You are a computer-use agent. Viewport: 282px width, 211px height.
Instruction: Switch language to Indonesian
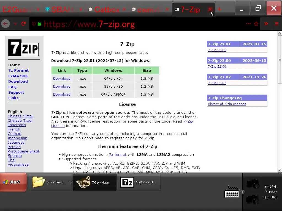[x=17, y=138]
